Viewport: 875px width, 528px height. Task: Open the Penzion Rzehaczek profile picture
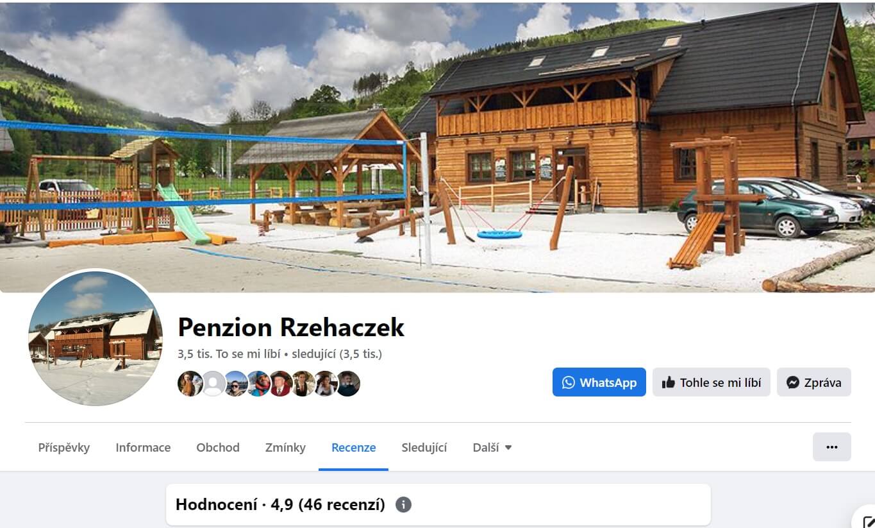tap(96, 337)
